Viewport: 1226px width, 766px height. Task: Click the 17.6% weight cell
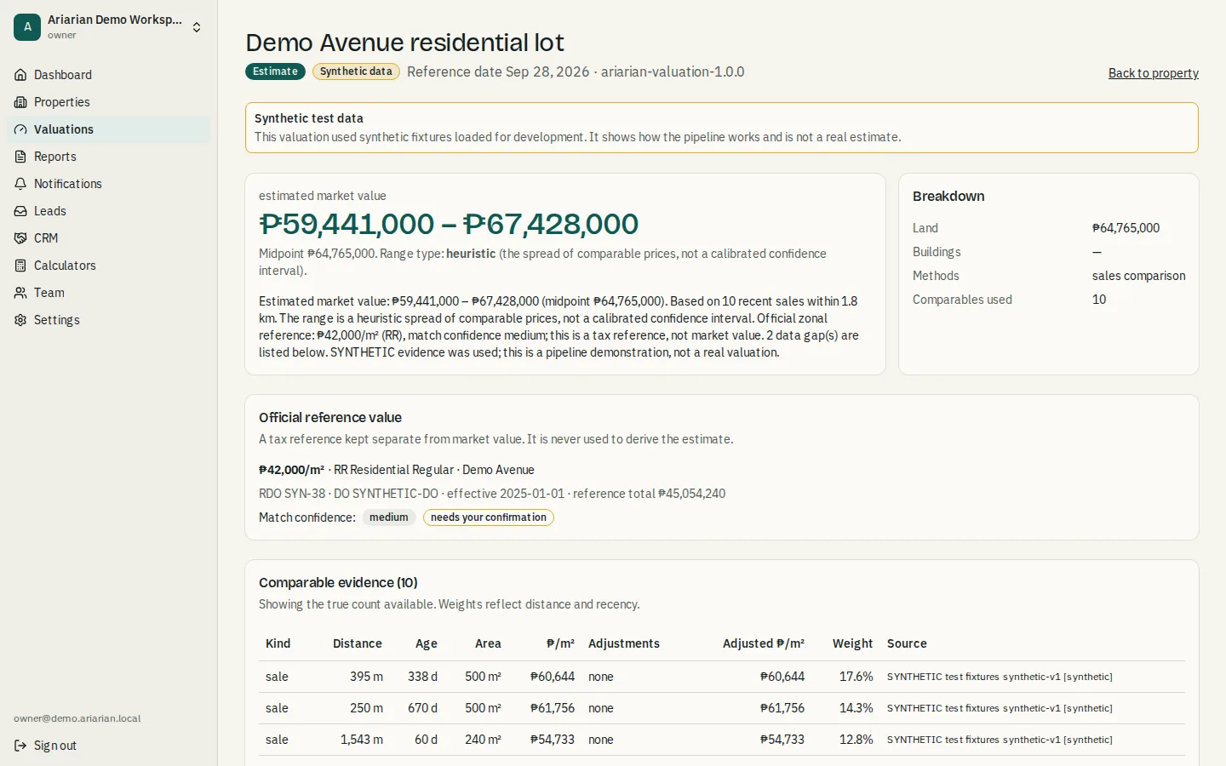pos(856,677)
